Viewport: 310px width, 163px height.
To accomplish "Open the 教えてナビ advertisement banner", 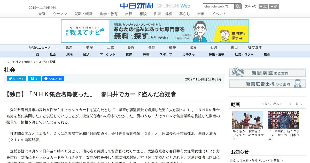I will (155, 31).
